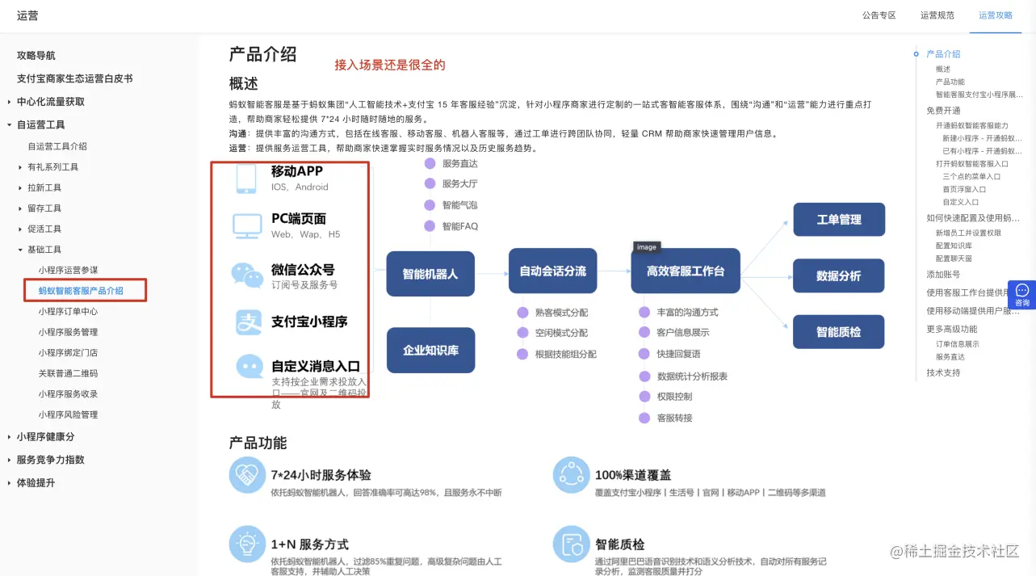Expand the 促活工具 arrow
The width and height of the screenshot is (1036, 576).
click(x=20, y=229)
